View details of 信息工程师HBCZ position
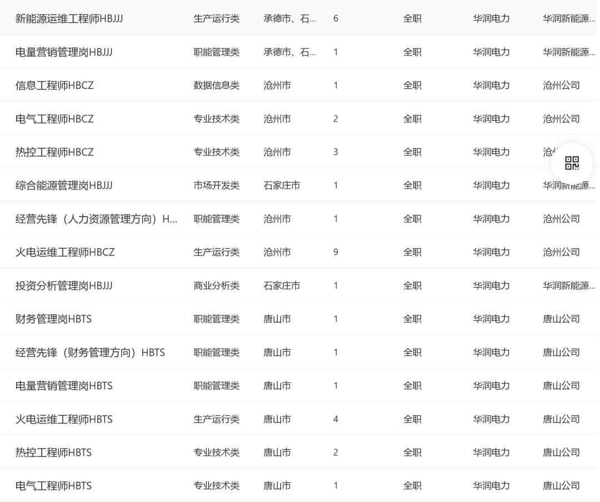600x502 pixels. 52,85
